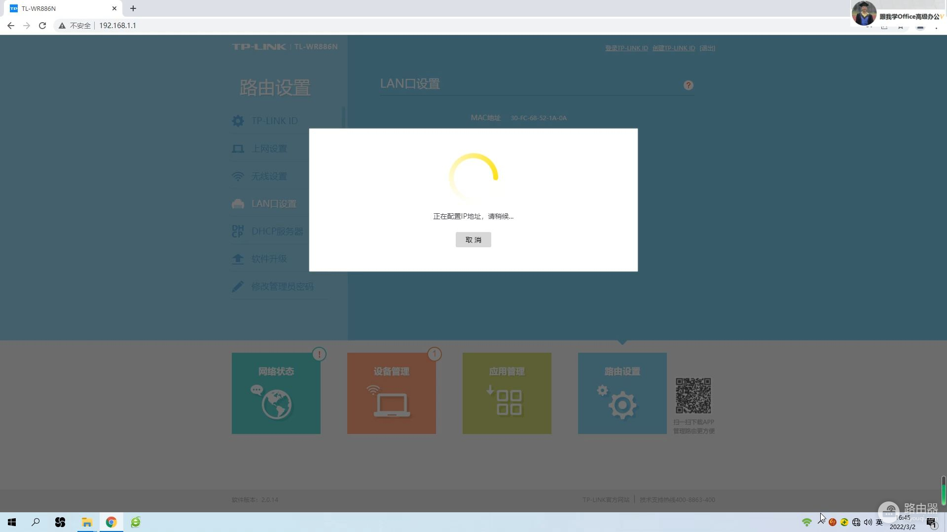
Task: Open the 上网设置 menu item
Action: pyautogui.click(x=269, y=149)
